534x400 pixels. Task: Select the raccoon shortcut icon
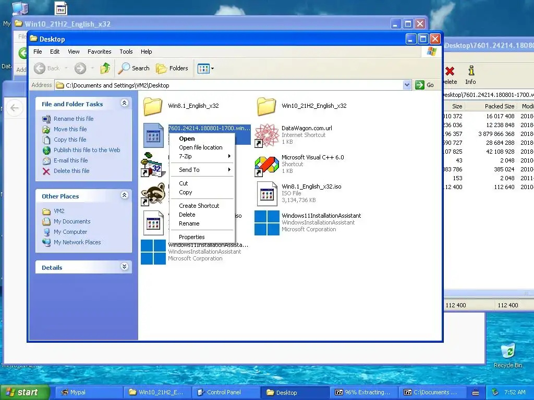pyautogui.click(x=153, y=194)
